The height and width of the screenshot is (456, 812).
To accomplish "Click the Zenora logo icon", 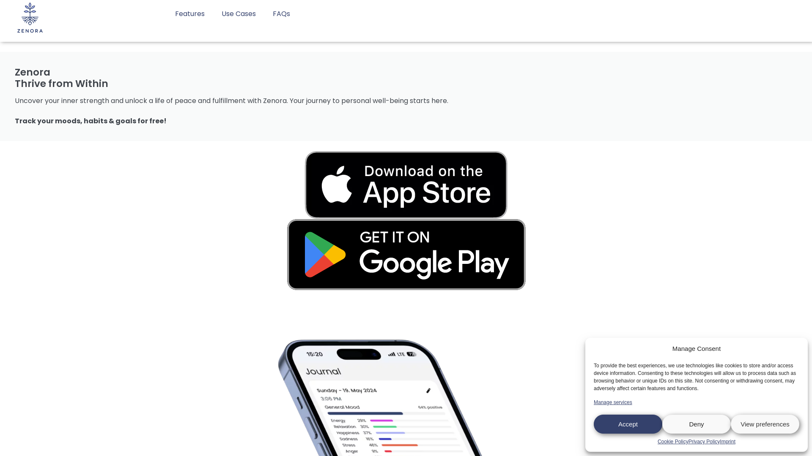I will [30, 18].
